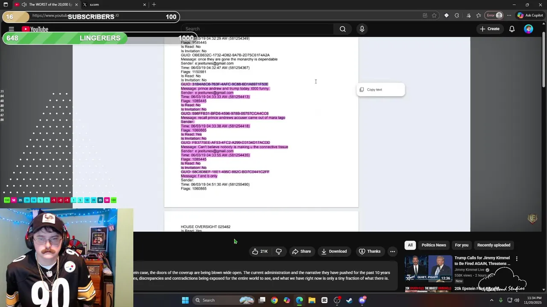547x307 pixels.
Task: Send Thanks on the video
Action: (369, 251)
